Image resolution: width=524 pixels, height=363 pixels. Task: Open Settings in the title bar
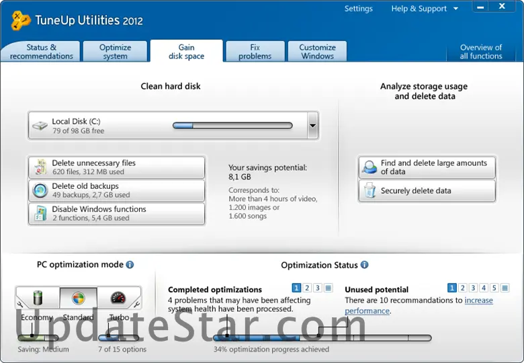[x=358, y=9]
